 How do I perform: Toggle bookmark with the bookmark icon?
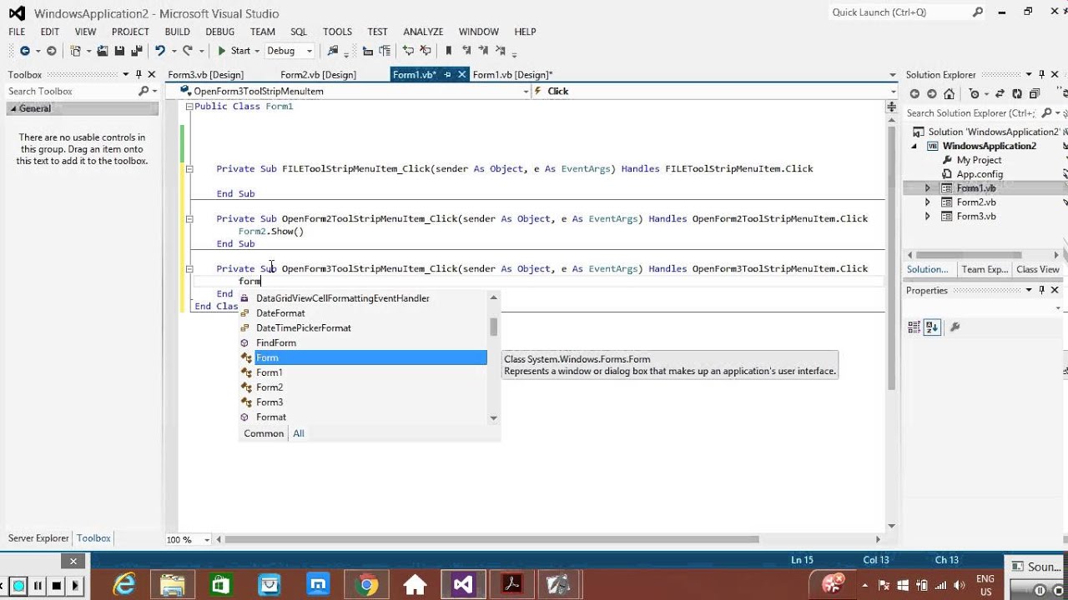pyautogui.click(x=448, y=51)
